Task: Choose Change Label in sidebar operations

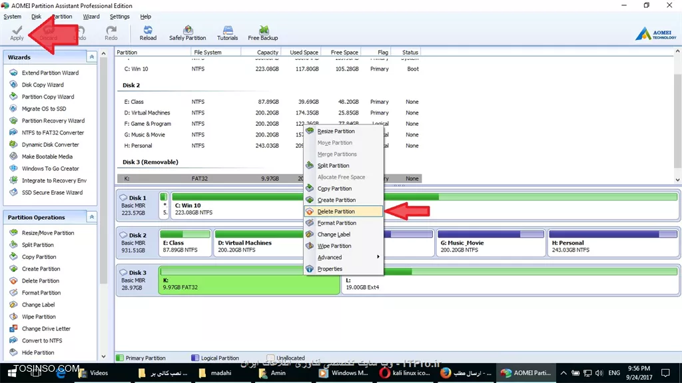Action: [x=38, y=304]
